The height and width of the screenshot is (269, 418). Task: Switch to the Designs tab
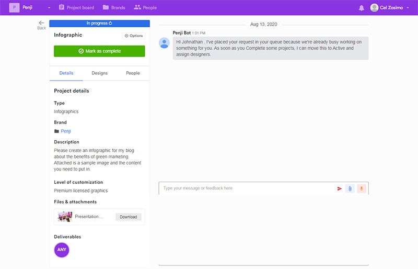point(99,73)
